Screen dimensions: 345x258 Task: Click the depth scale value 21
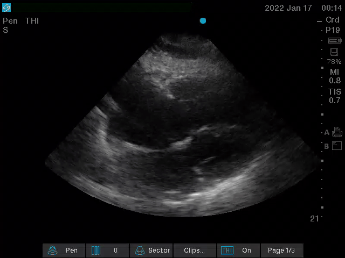314,219
